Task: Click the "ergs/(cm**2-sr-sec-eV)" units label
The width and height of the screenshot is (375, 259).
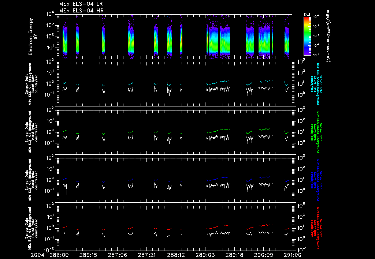Action: [x=328, y=36]
